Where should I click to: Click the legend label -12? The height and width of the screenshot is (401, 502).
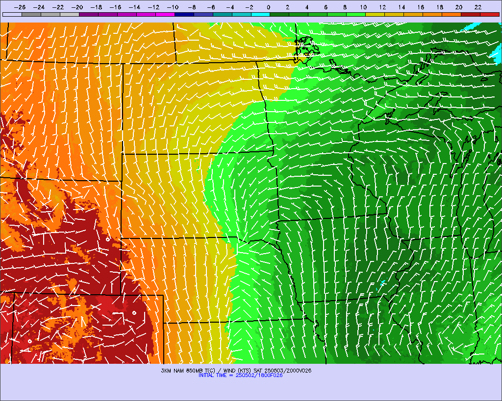tap(153, 7)
